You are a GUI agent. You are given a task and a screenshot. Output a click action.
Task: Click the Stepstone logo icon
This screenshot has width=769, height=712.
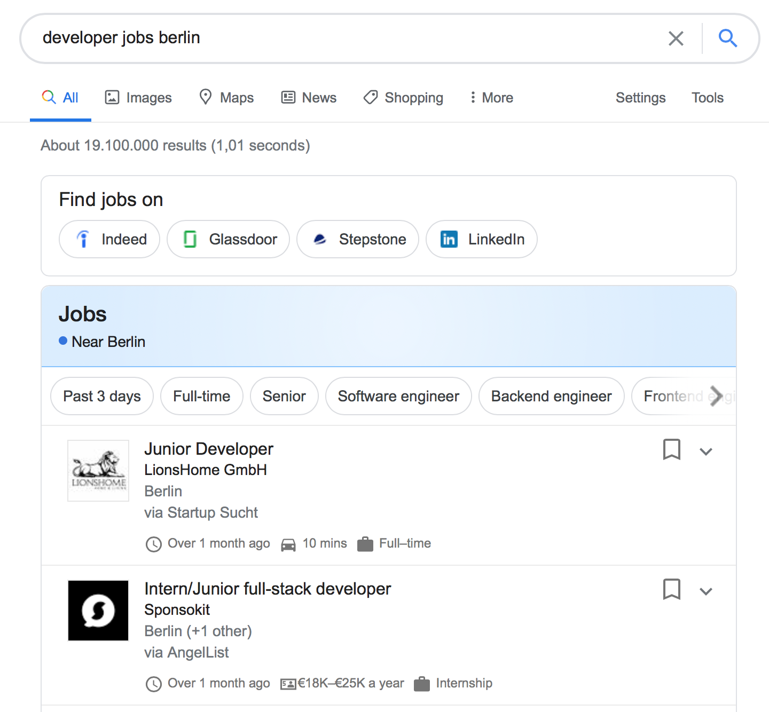point(320,239)
